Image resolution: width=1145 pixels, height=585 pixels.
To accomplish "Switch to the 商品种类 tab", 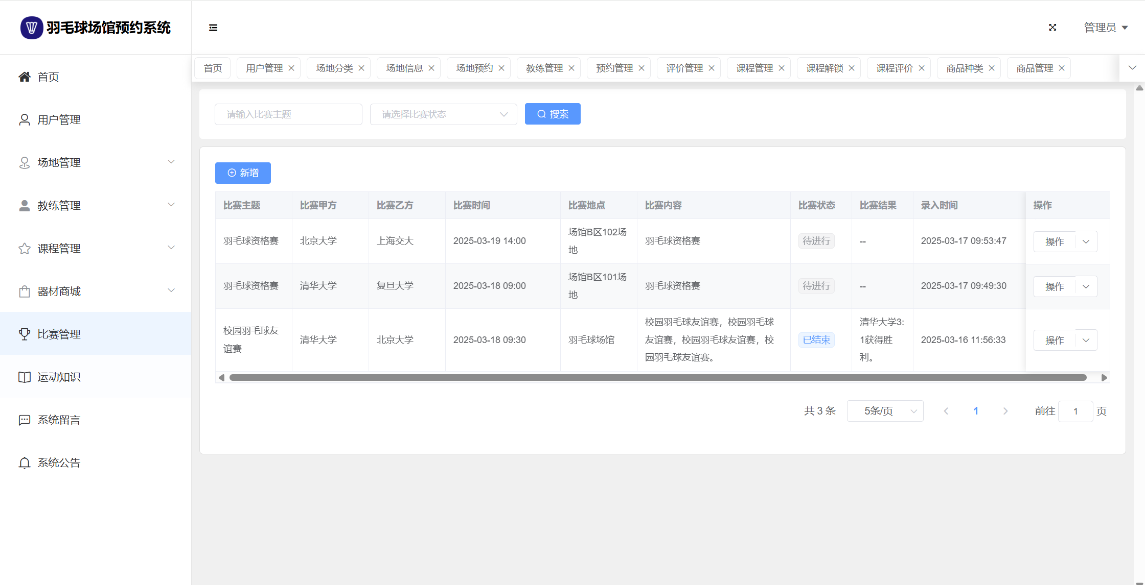I will [x=964, y=68].
